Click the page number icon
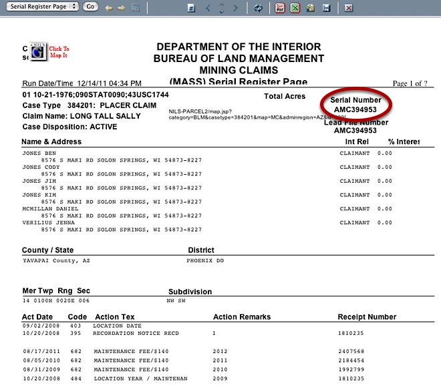441x391 pixels. point(191,8)
